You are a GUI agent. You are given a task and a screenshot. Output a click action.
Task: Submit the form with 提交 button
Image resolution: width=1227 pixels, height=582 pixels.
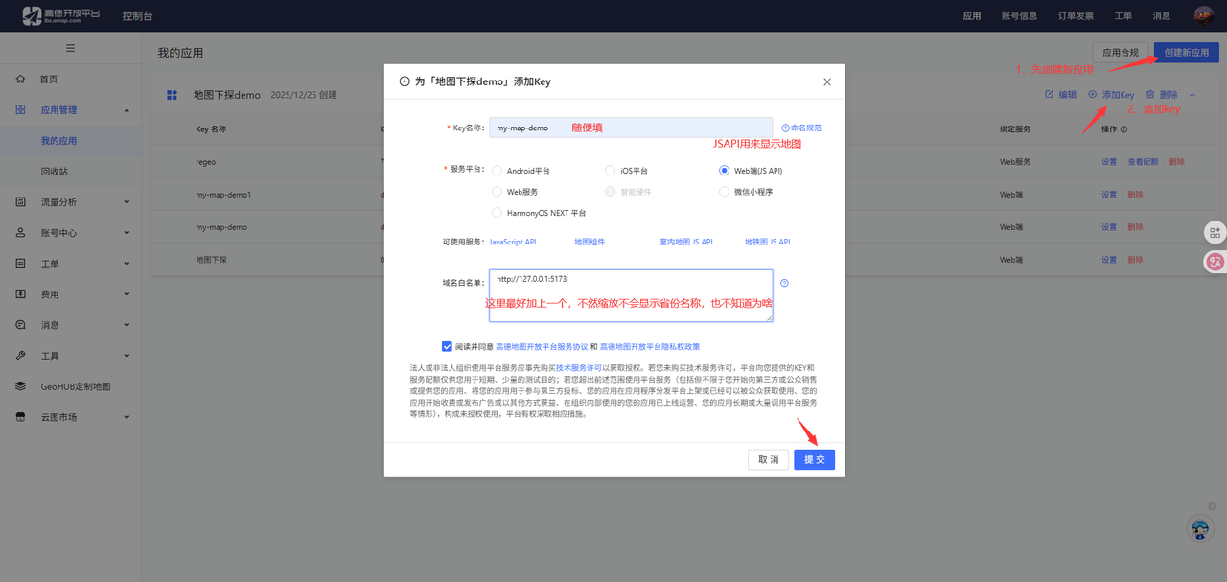pyautogui.click(x=814, y=459)
